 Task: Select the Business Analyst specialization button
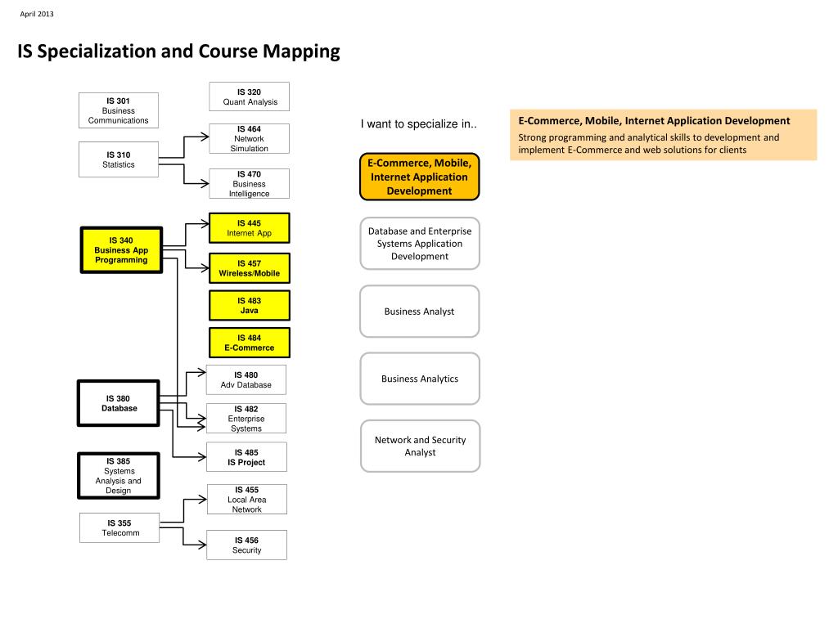click(x=420, y=312)
